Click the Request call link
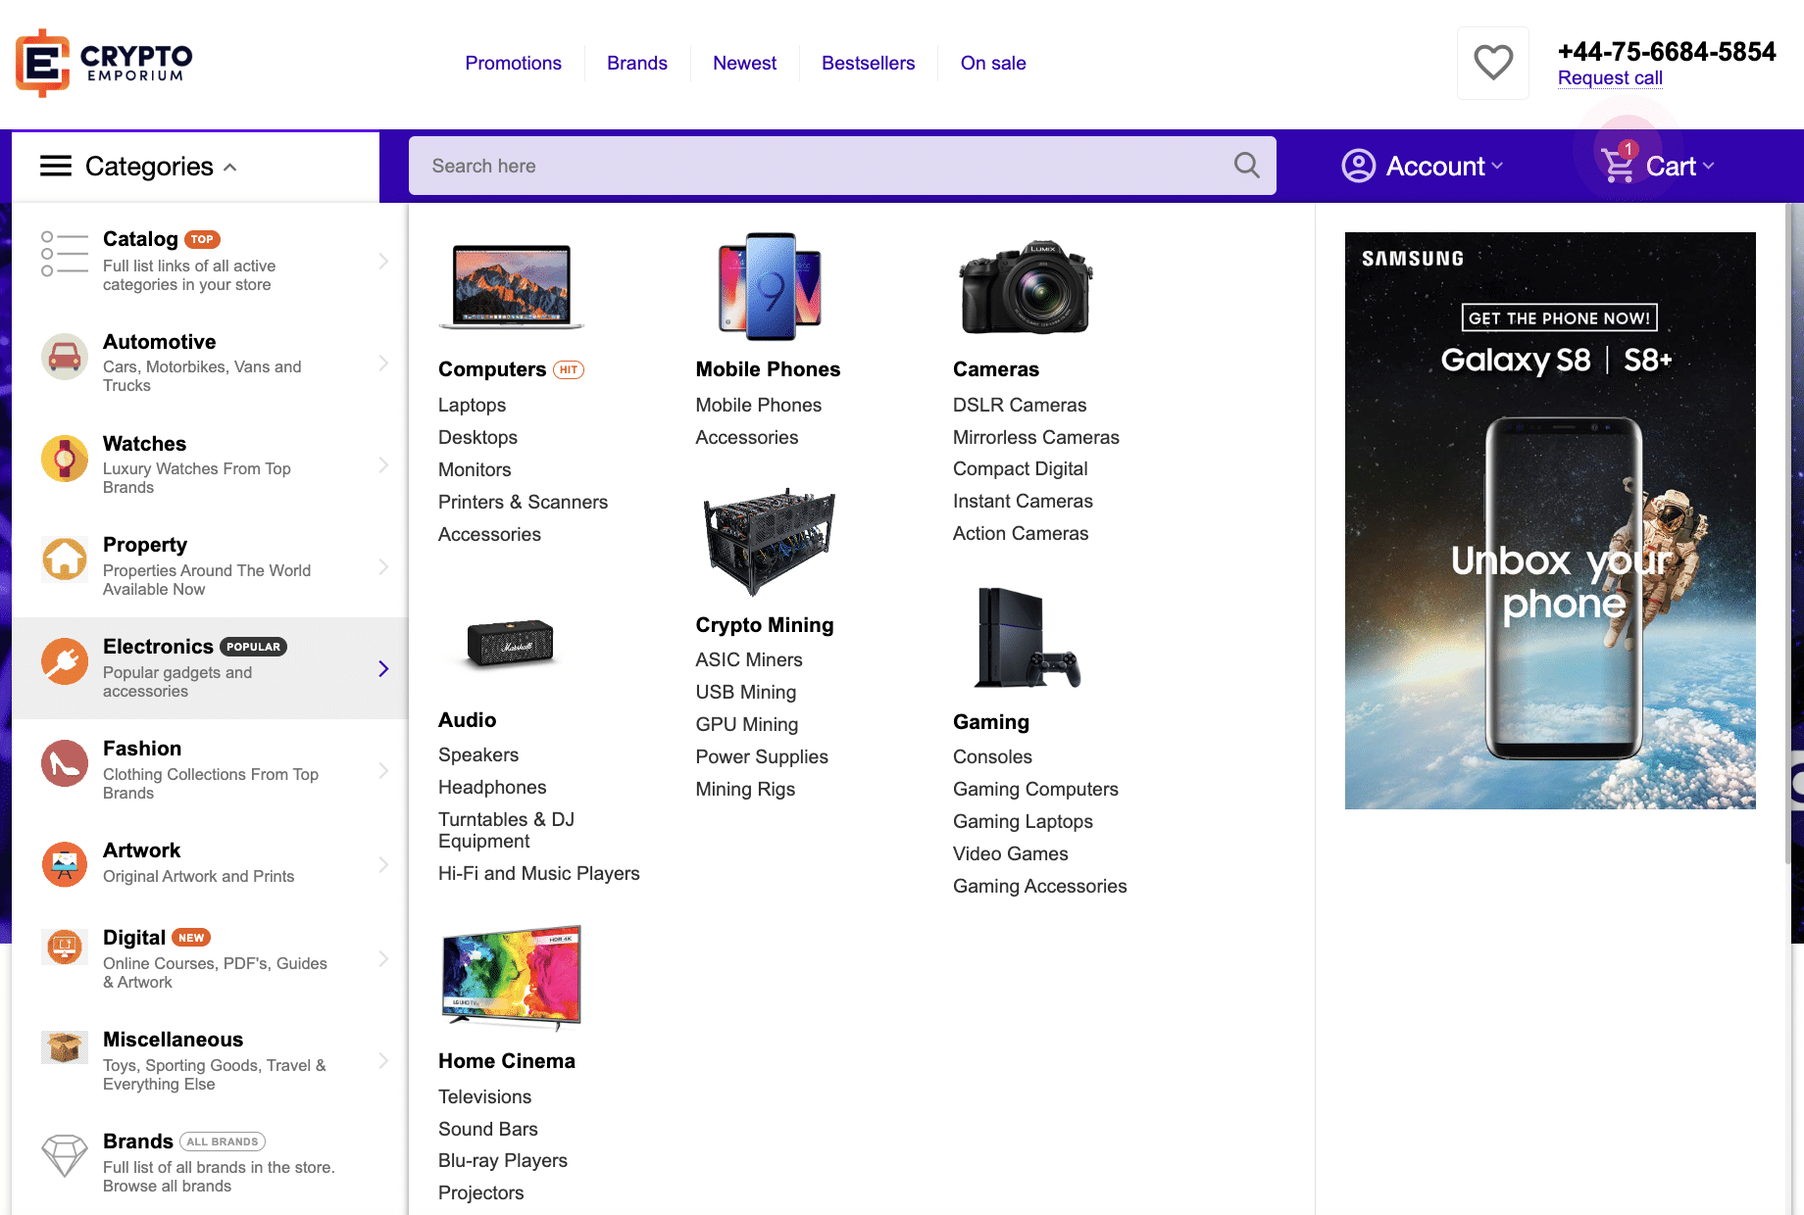This screenshot has height=1215, width=1804. (x=1610, y=77)
